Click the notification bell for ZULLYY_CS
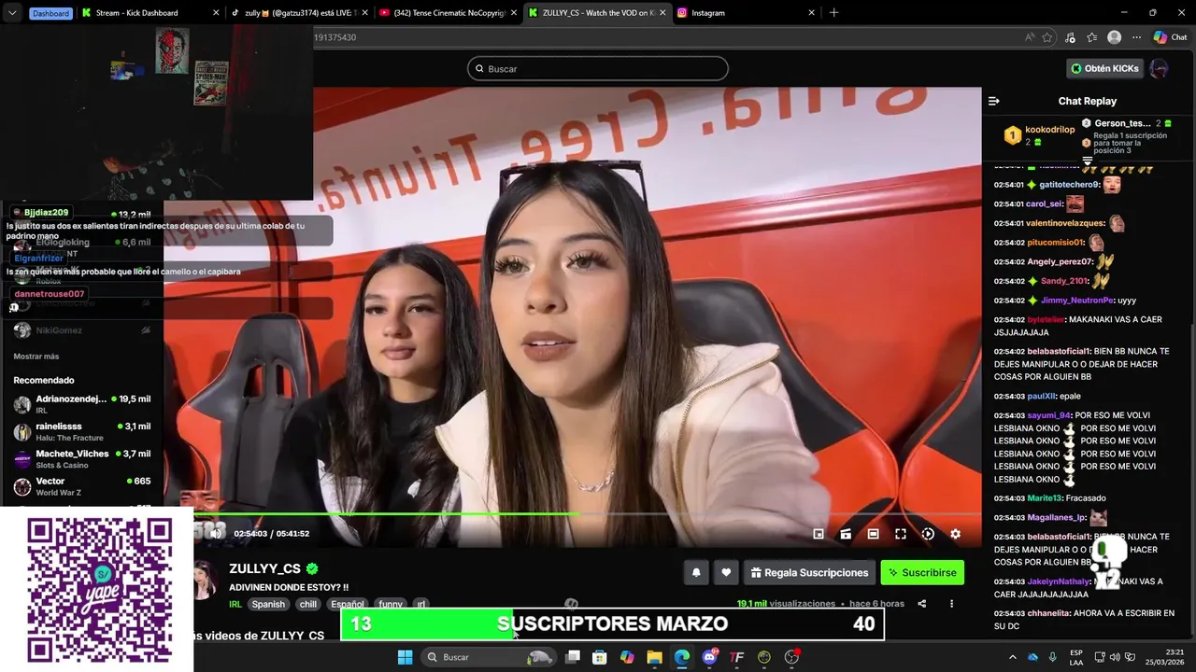 pos(696,572)
